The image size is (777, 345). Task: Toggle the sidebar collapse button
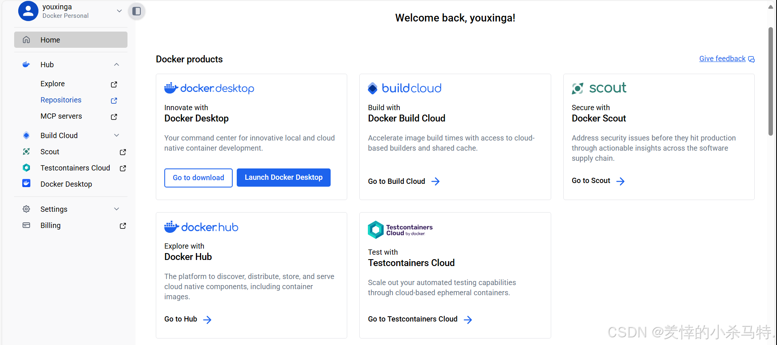pos(137,11)
